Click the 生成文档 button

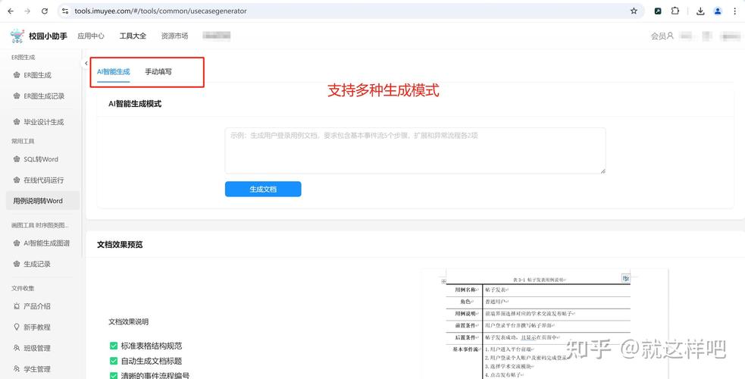[263, 189]
